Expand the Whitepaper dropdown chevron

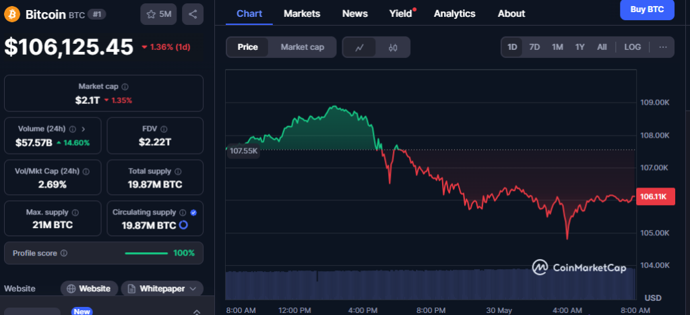(193, 289)
